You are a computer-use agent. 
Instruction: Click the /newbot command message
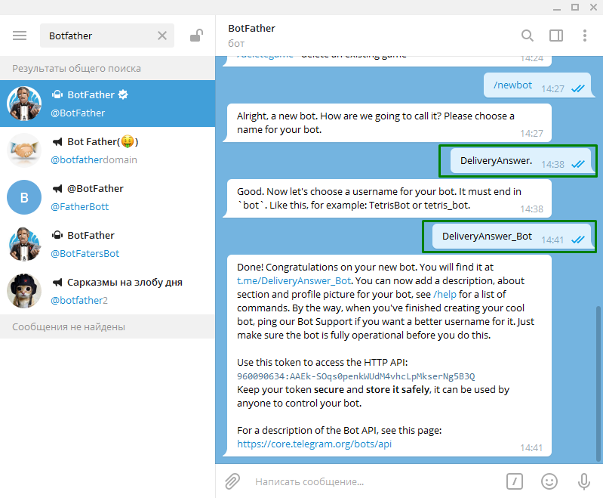click(x=537, y=85)
